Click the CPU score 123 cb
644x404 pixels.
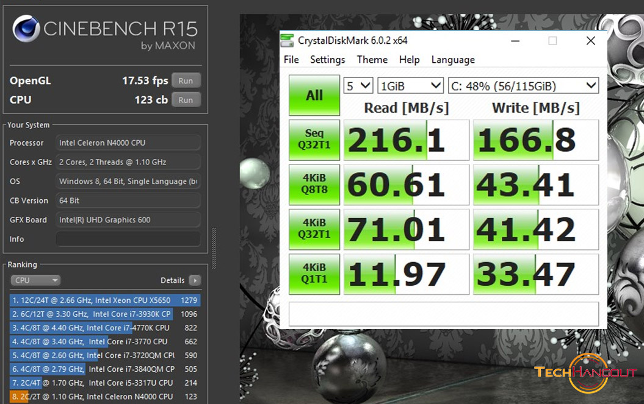(x=151, y=100)
